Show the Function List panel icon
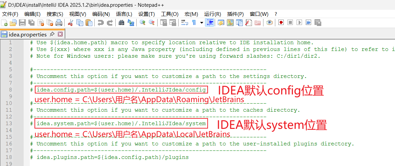This screenshot has width=395, height=166. pos(248,23)
